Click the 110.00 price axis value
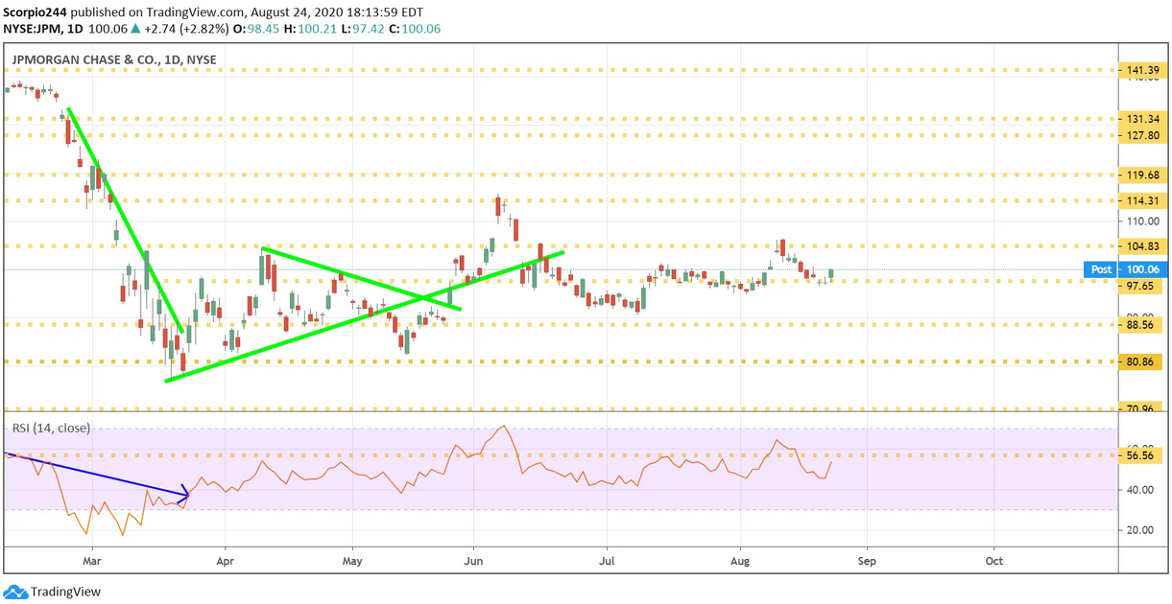Screen dimensions: 1172x604 coord(1144,221)
